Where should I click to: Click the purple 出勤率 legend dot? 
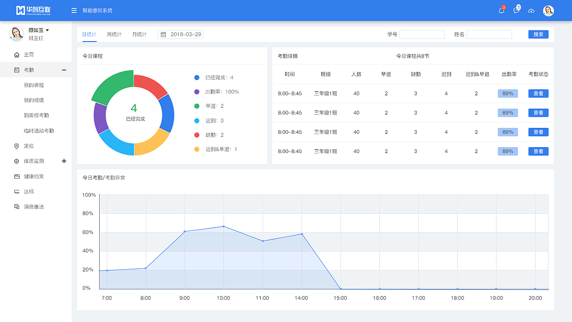[x=197, y=92]
